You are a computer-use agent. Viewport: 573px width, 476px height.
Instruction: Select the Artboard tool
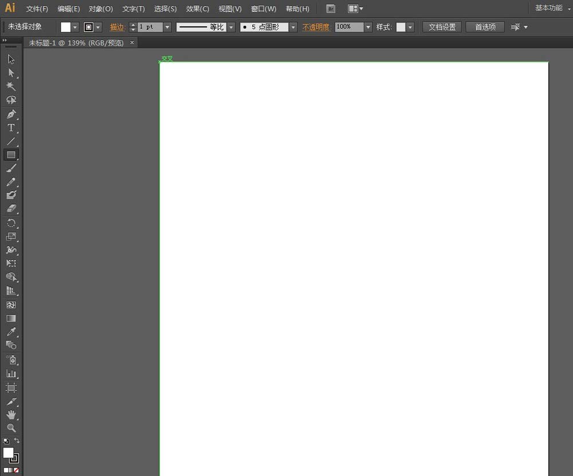(x=11, y=388)
